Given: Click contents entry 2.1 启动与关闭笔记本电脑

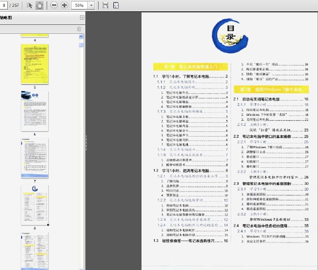Looking at the screenshot, I should (x=271, y=99).
